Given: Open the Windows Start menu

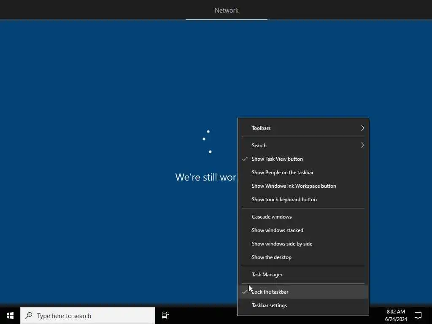Looking at the screenshot, I should pyautogui.click(x=10, y=316).
